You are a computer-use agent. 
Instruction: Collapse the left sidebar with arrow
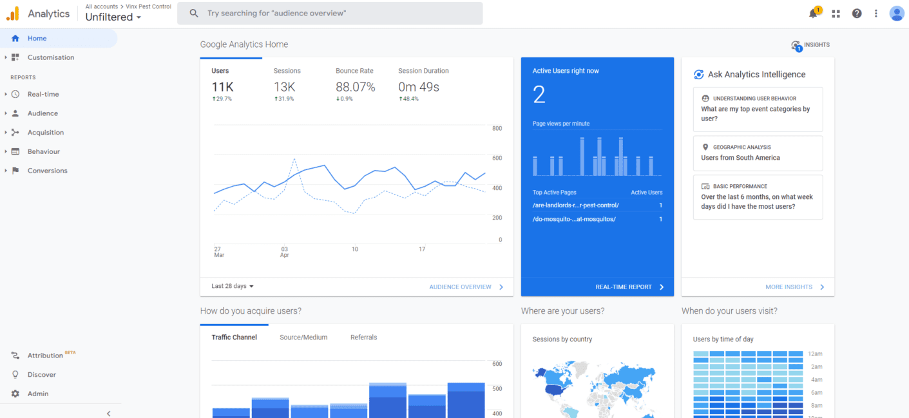[108, 413]
